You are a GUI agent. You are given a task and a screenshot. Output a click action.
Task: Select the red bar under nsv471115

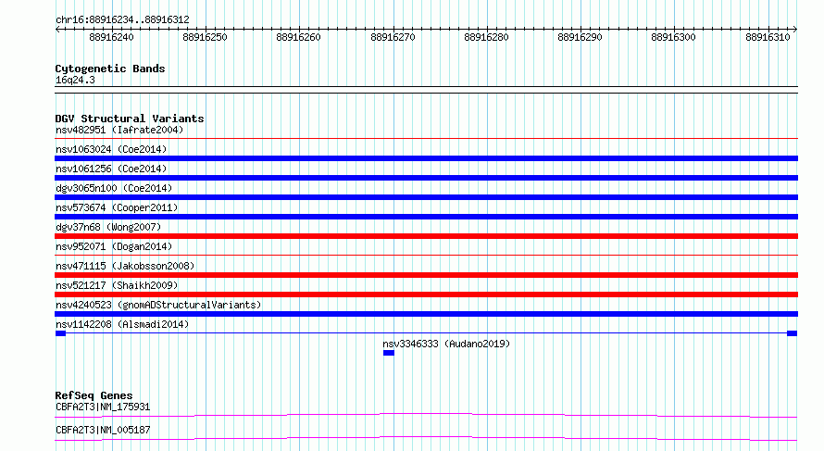point(426,275)
